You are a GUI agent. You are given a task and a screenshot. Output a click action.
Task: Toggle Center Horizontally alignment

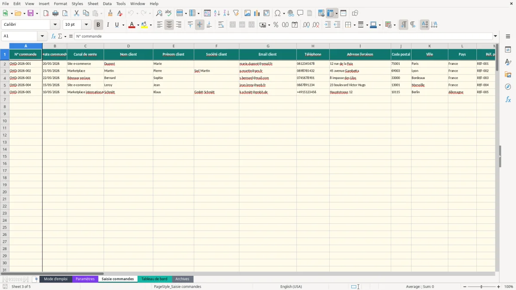click(x=169, y=25)
